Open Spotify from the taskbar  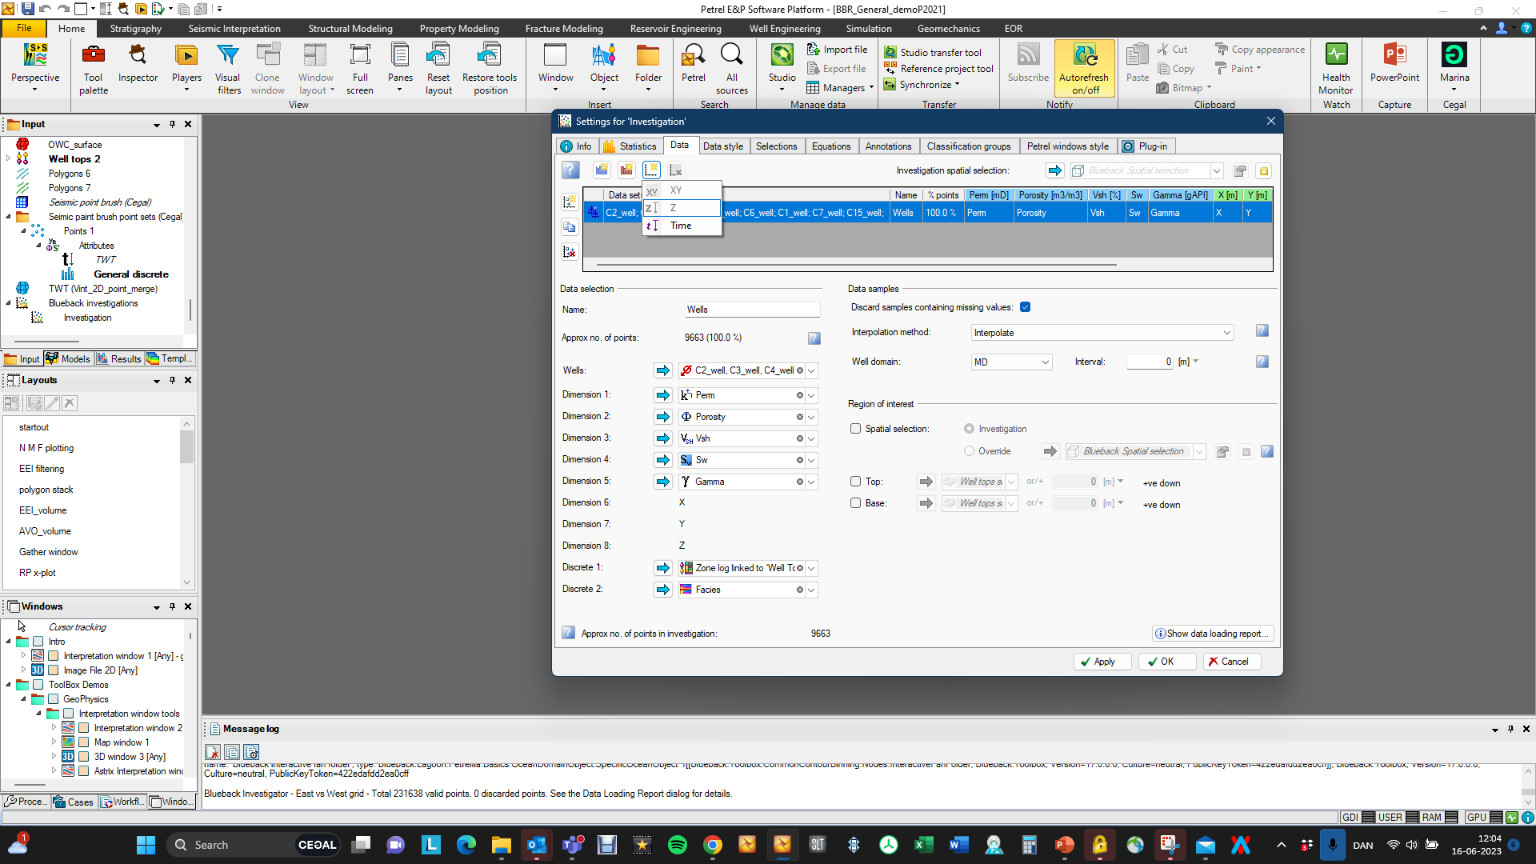tap(677, 845)
